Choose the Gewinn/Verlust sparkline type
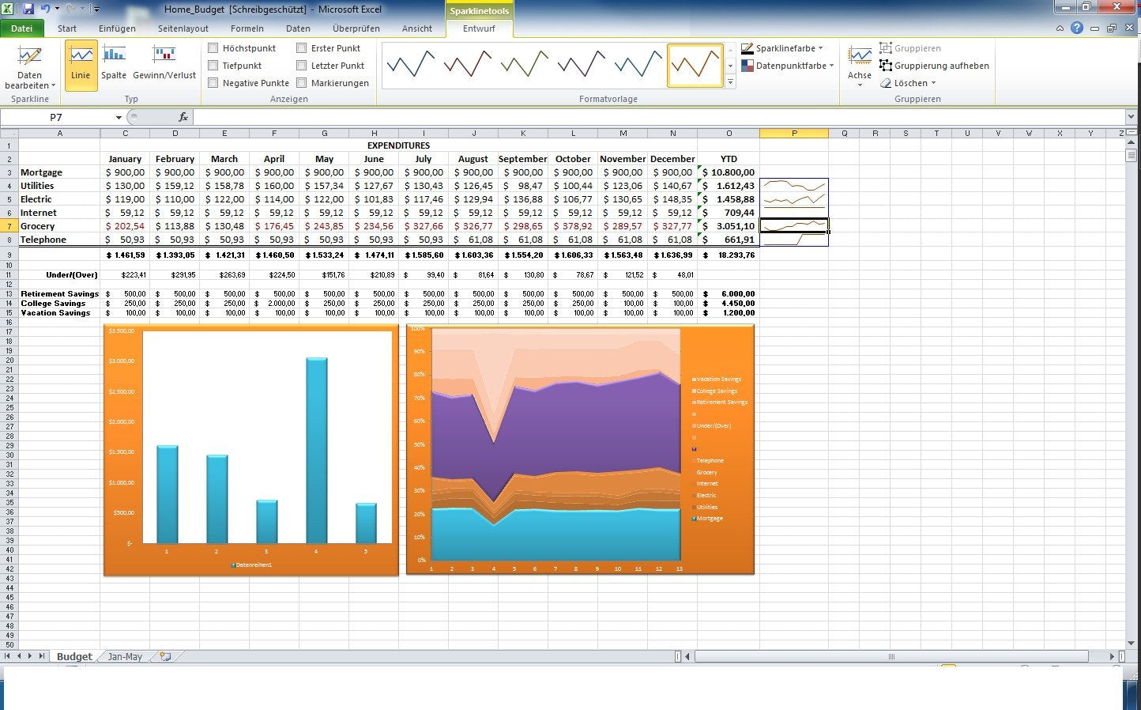 (164, 65)
